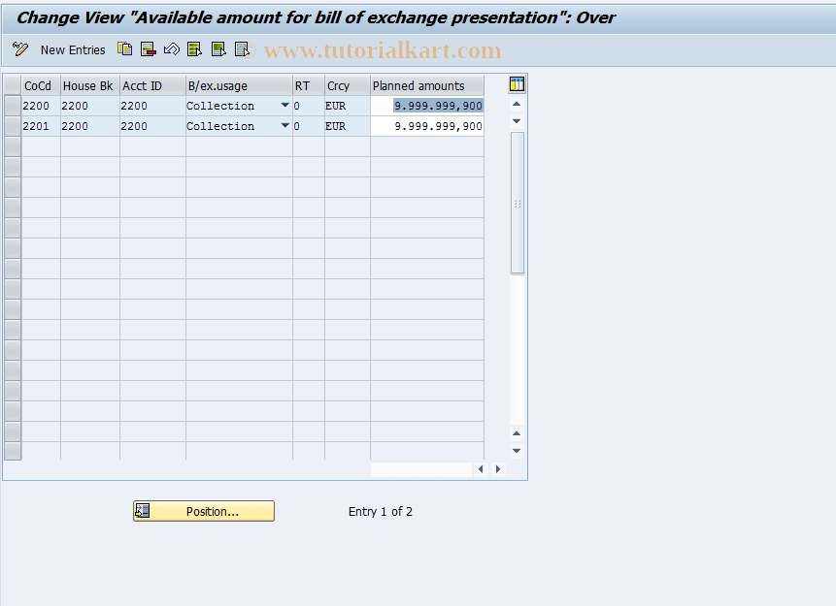Select the highlighted 9.999.999,900 amount field

point(437,105)
